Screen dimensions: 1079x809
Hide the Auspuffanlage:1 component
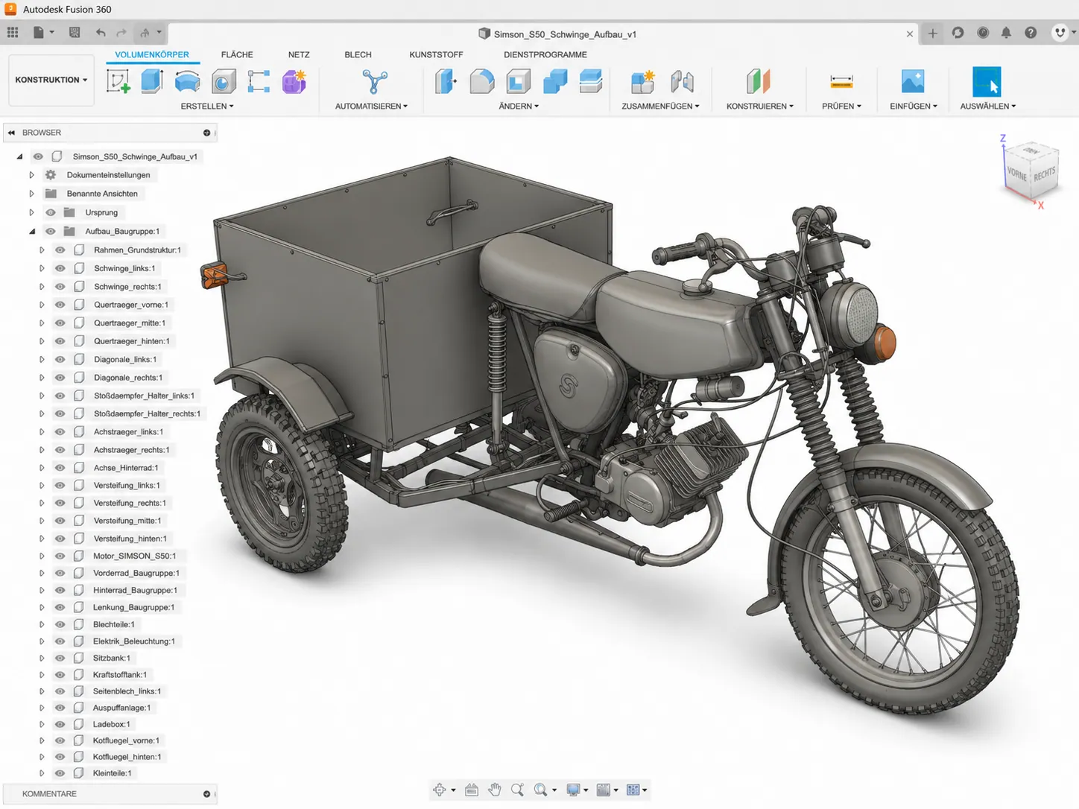[60, 708]
